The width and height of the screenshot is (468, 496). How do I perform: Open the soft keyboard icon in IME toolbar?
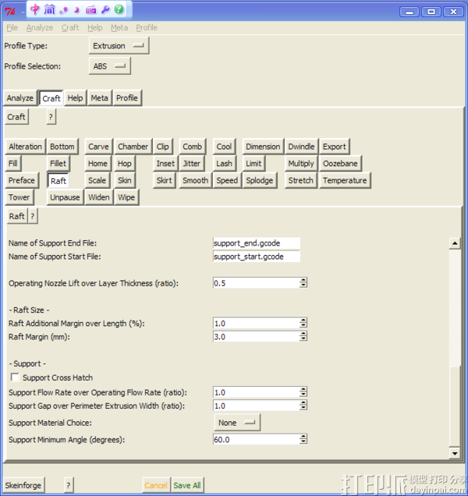(x=90, y=9)
